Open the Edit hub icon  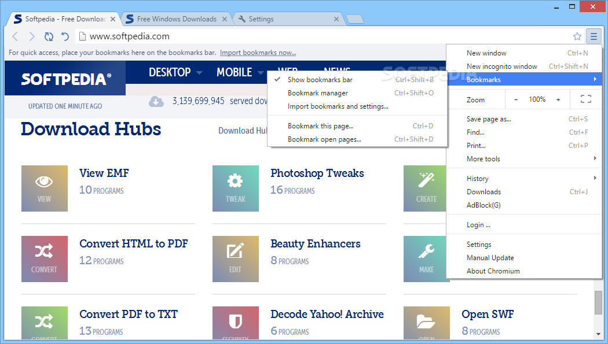click(235, 259)
